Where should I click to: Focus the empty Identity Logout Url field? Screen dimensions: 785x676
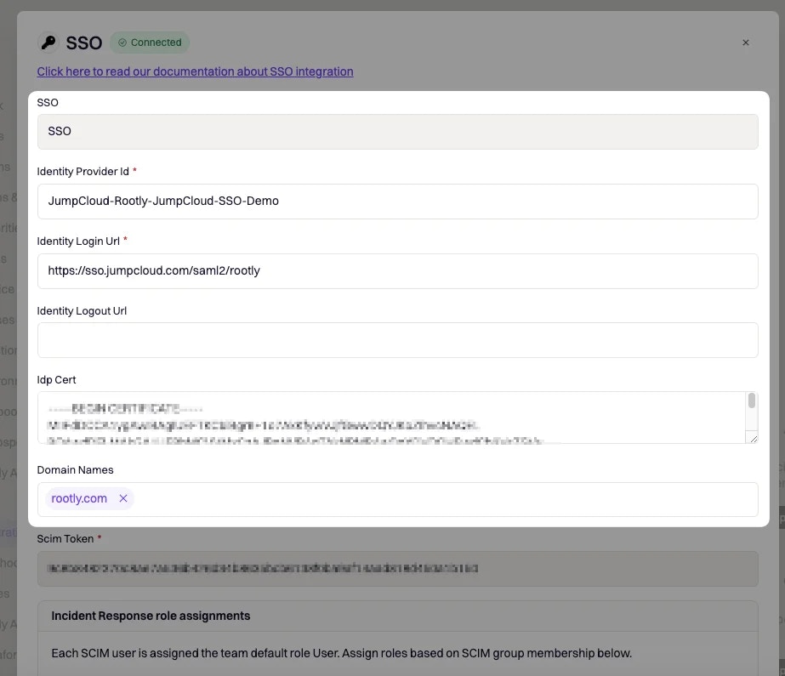coord(397,340)
